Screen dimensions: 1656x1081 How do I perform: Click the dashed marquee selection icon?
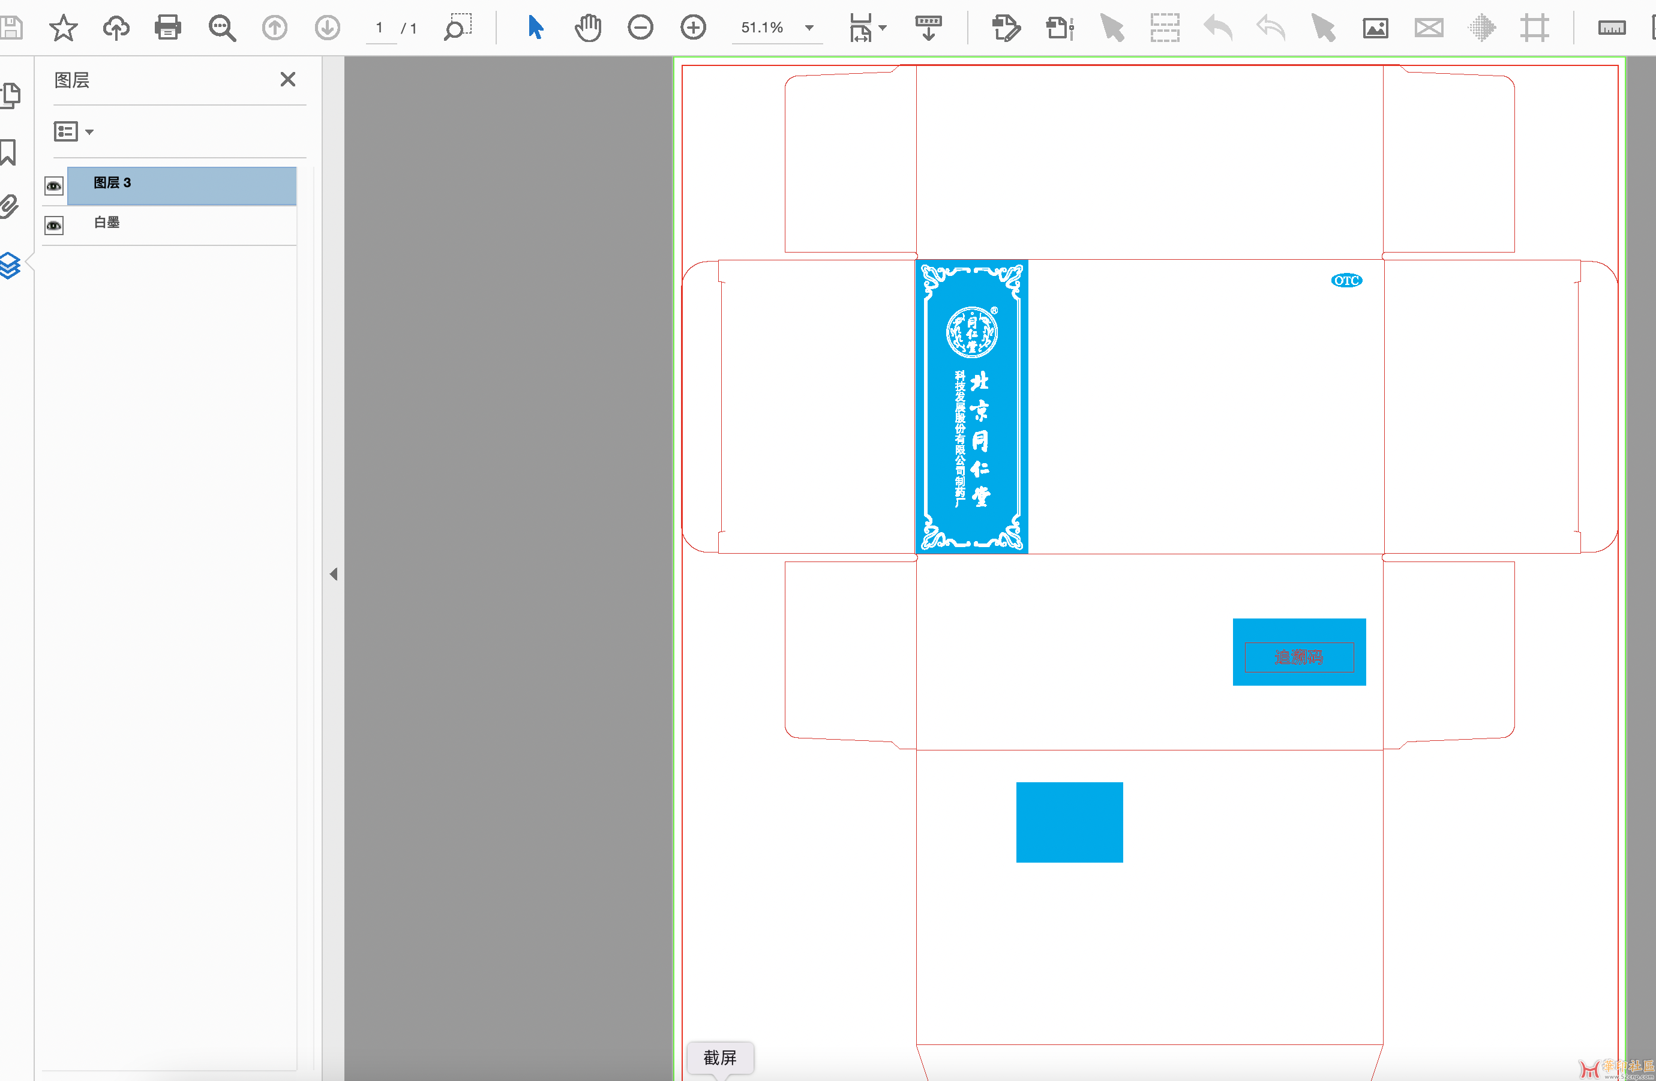1165,28
